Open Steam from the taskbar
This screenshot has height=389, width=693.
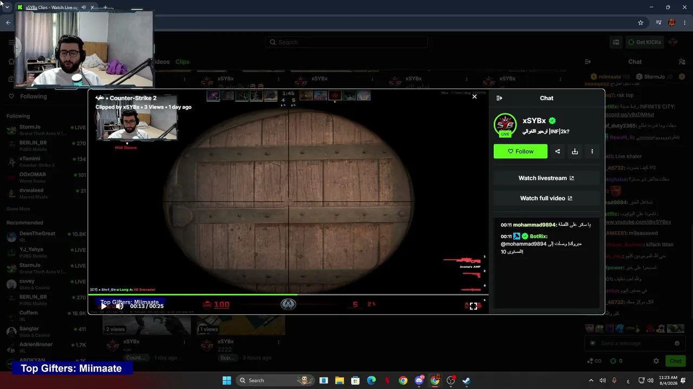pos(466,380)
